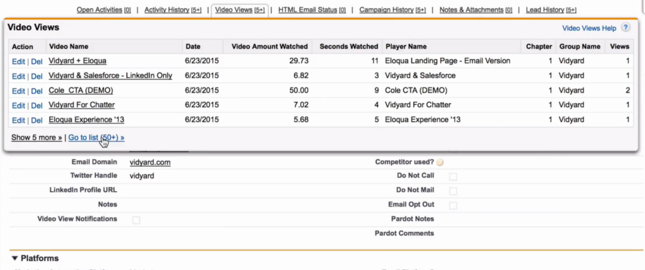Image resolution: width=645 pixels, height=270 pixels.
Task: Edit the Vidyard For Chatter row
Action: click(18, 106)
